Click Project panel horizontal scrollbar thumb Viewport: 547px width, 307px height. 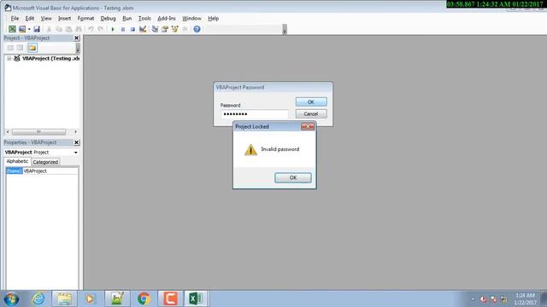(x=38, y=132)
